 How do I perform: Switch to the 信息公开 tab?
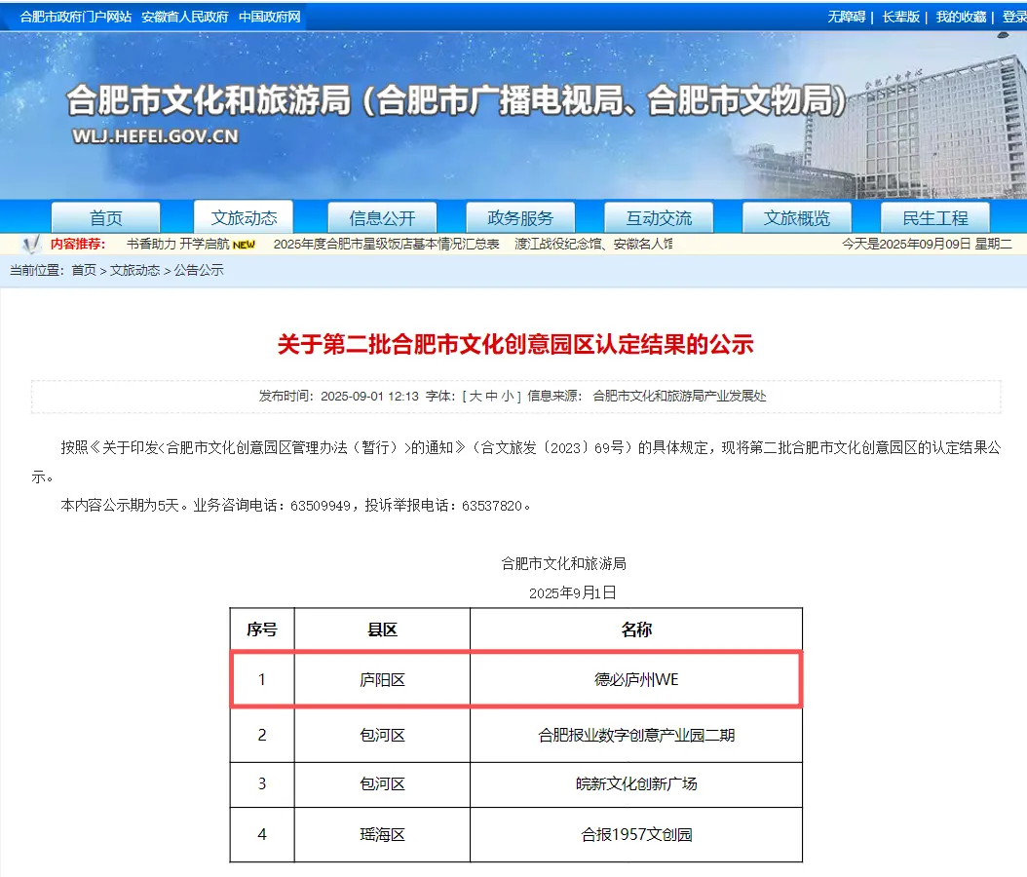[x=382, y=218]
